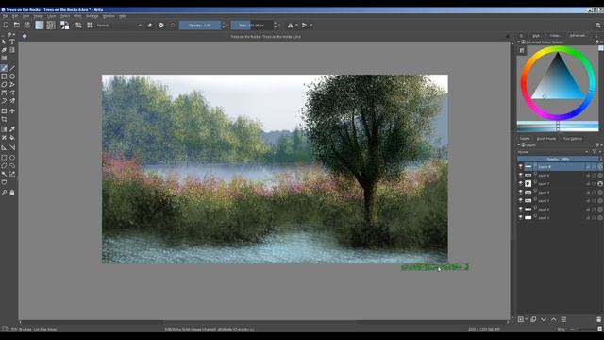Hide the bottom layer via eye icon

(520, 217)
